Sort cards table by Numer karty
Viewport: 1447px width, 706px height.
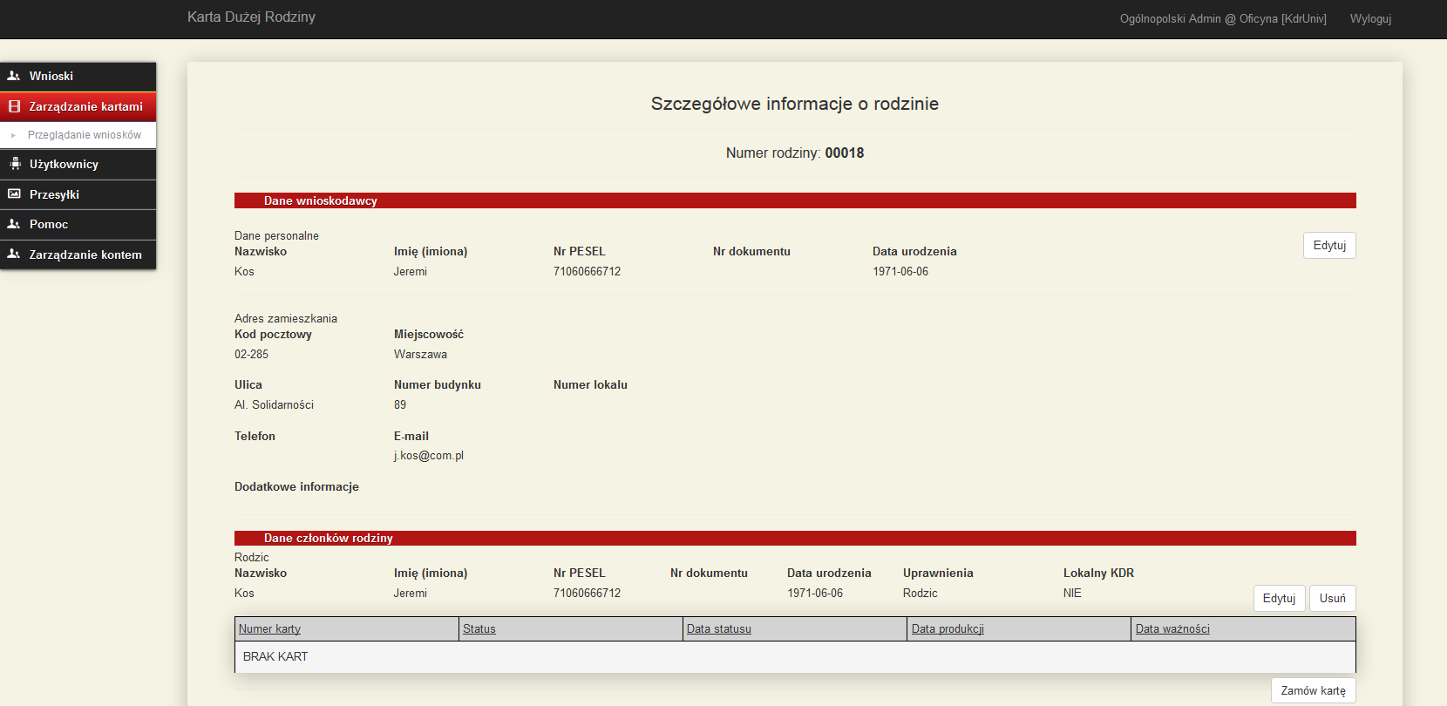pyautogui.click(x=269, y=628)
